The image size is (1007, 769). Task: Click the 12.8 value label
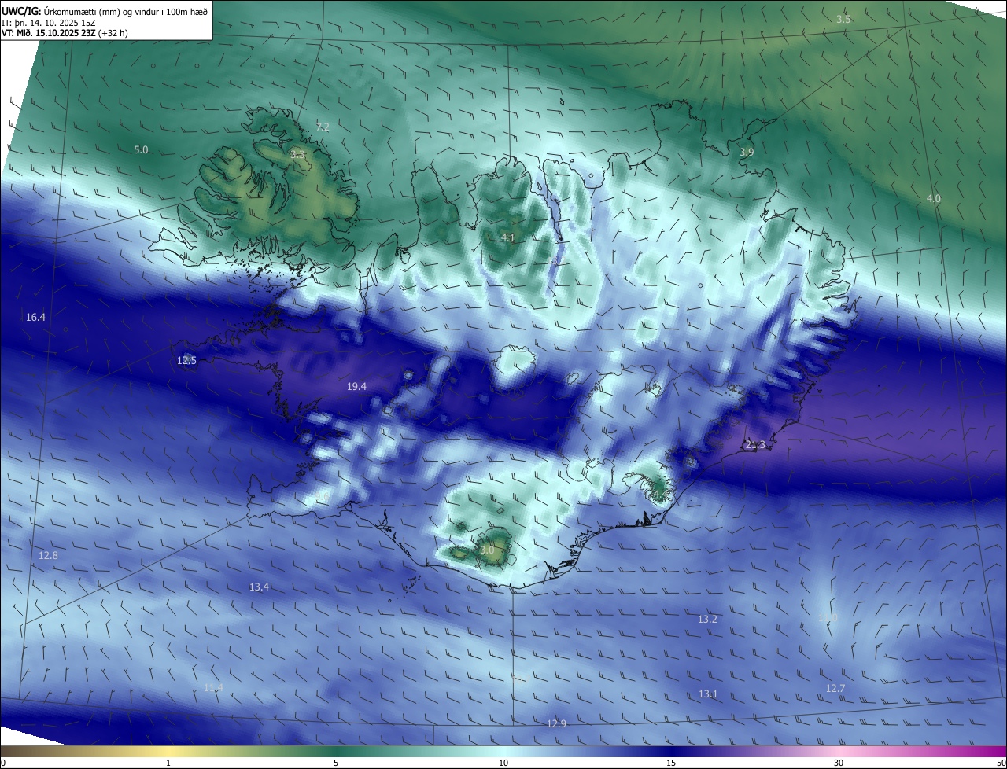(48, 555)
